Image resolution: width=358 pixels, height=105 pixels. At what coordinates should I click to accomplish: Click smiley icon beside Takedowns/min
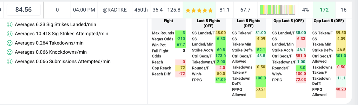click(x=9, y=43)
